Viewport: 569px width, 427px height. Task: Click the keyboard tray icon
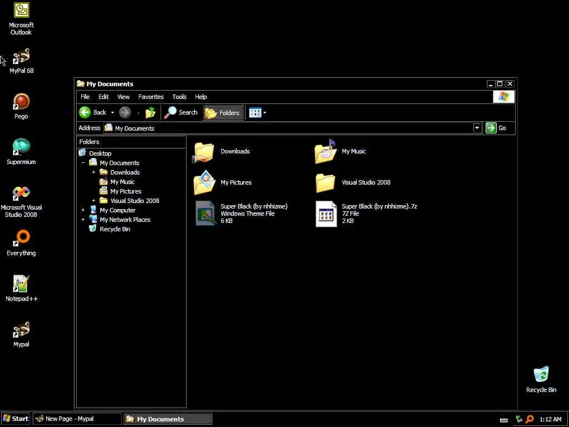coord(503,420)
